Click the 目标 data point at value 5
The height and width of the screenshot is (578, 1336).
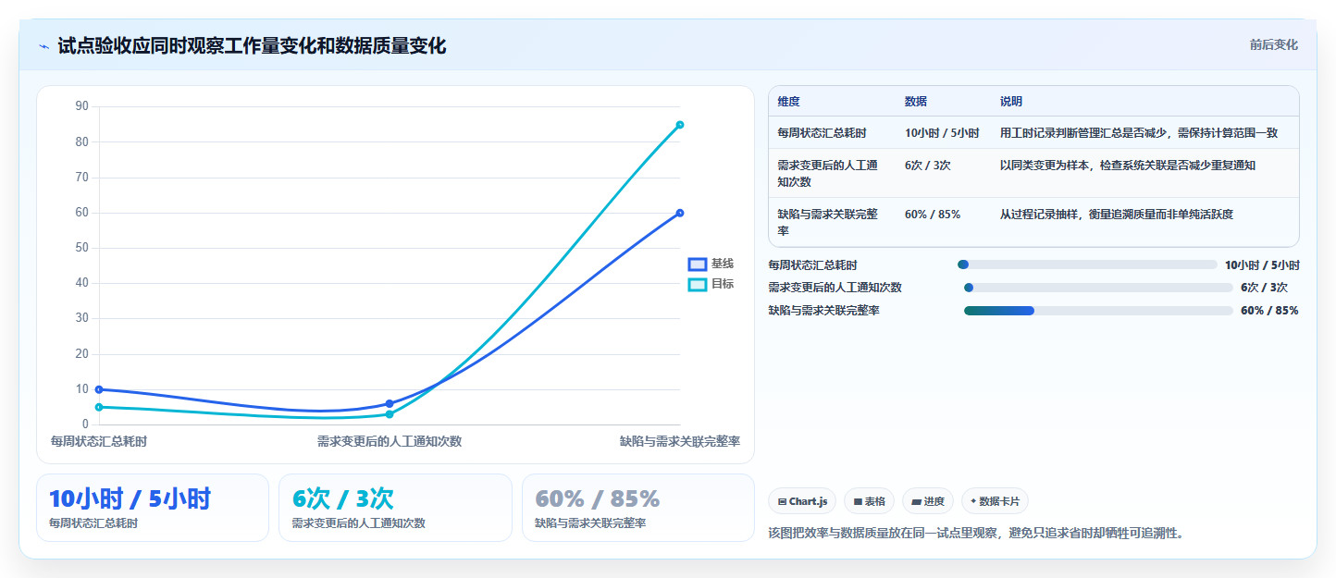coord(99,407)
